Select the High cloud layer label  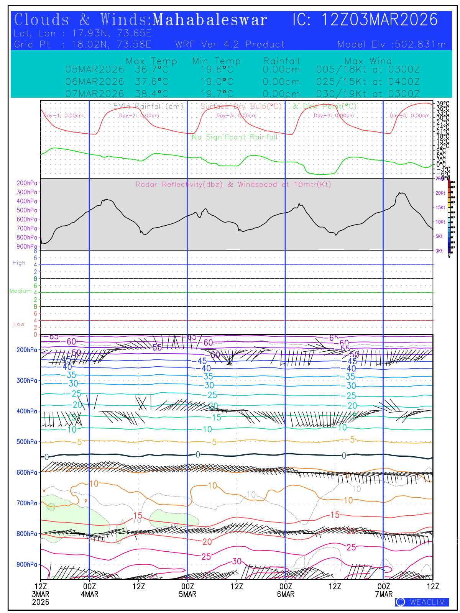[x=19, y=263]
